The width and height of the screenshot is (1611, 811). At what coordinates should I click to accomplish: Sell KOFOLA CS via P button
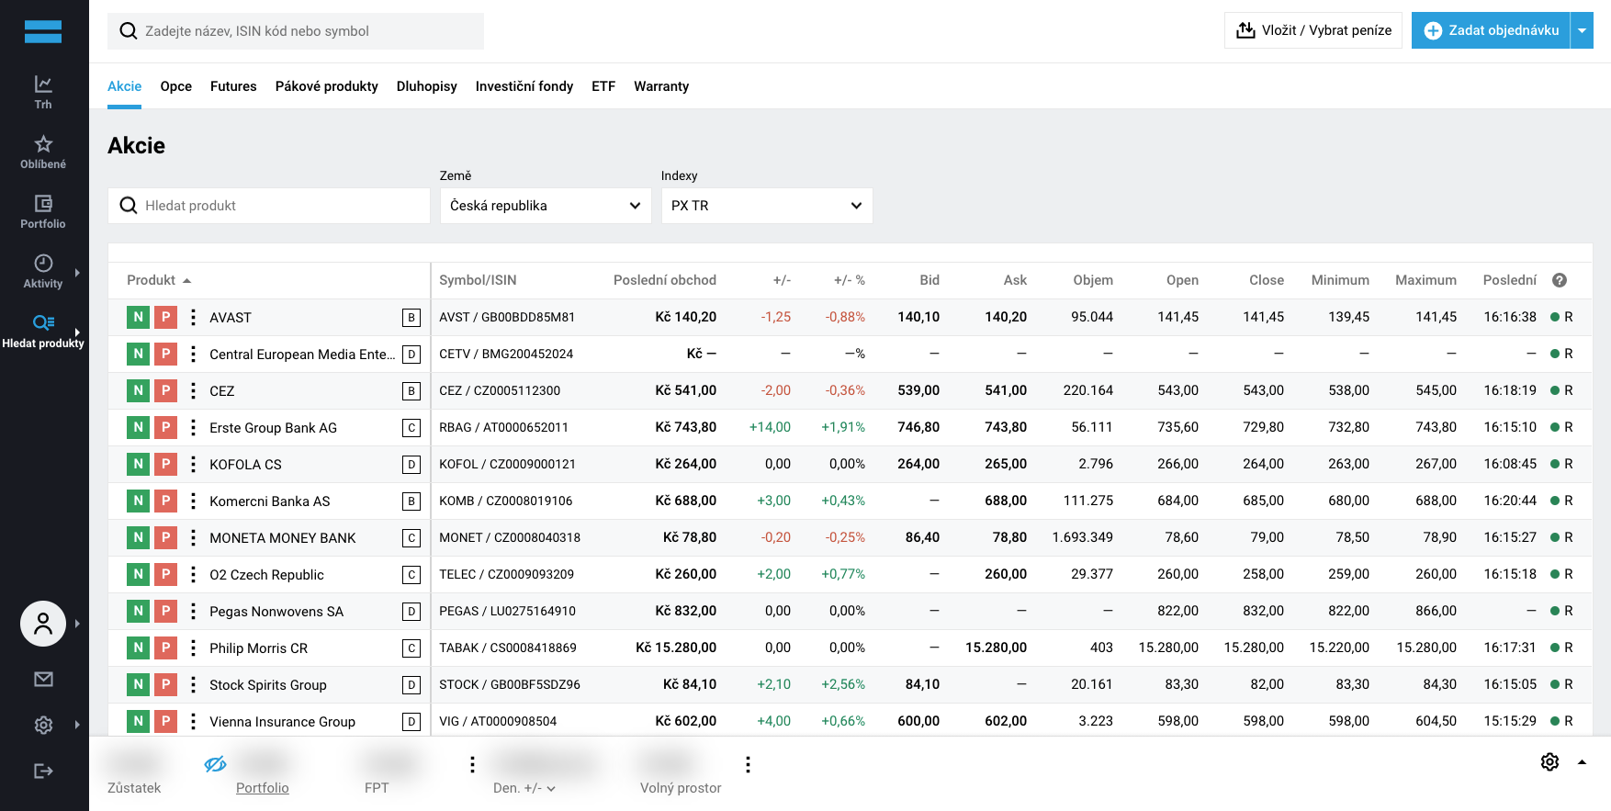(x=165, y=464)
